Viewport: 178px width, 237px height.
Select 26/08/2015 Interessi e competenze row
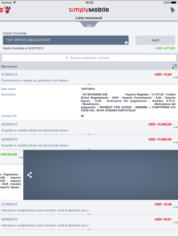(x=89, y=222)
